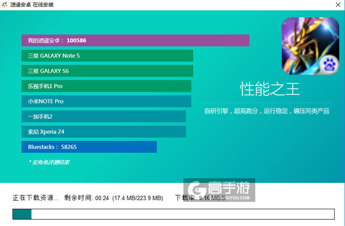
Task: Click the 剩余时间 00:24 readout
Action: pos(86,198)
